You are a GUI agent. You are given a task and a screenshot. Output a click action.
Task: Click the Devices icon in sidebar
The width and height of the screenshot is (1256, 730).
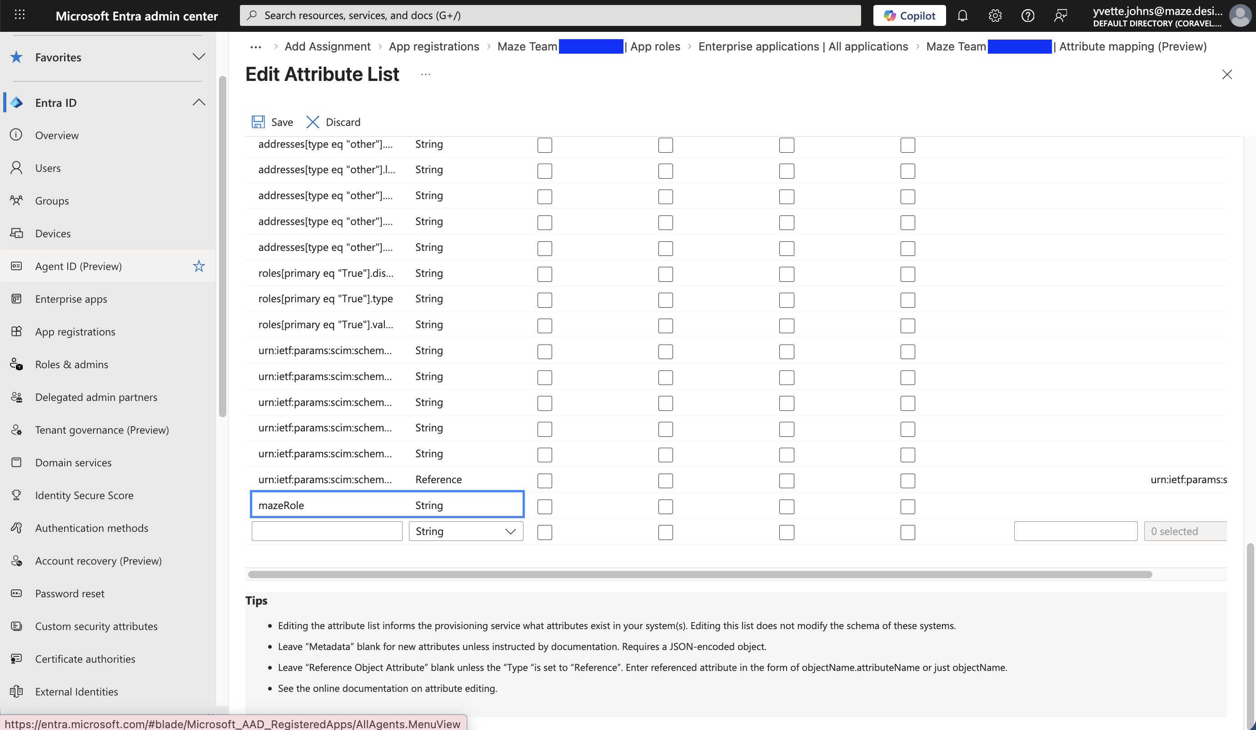pyautogui.click(x=16, y=233)
